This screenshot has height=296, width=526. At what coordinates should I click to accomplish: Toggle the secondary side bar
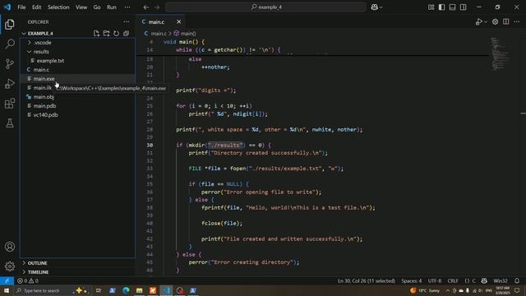[x=464, y=7]
